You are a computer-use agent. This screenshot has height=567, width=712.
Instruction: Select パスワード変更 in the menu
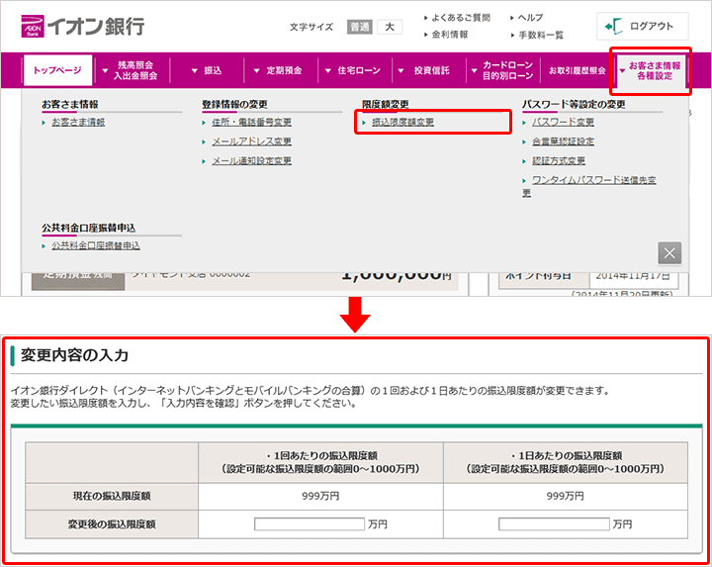tap(563, 123)
